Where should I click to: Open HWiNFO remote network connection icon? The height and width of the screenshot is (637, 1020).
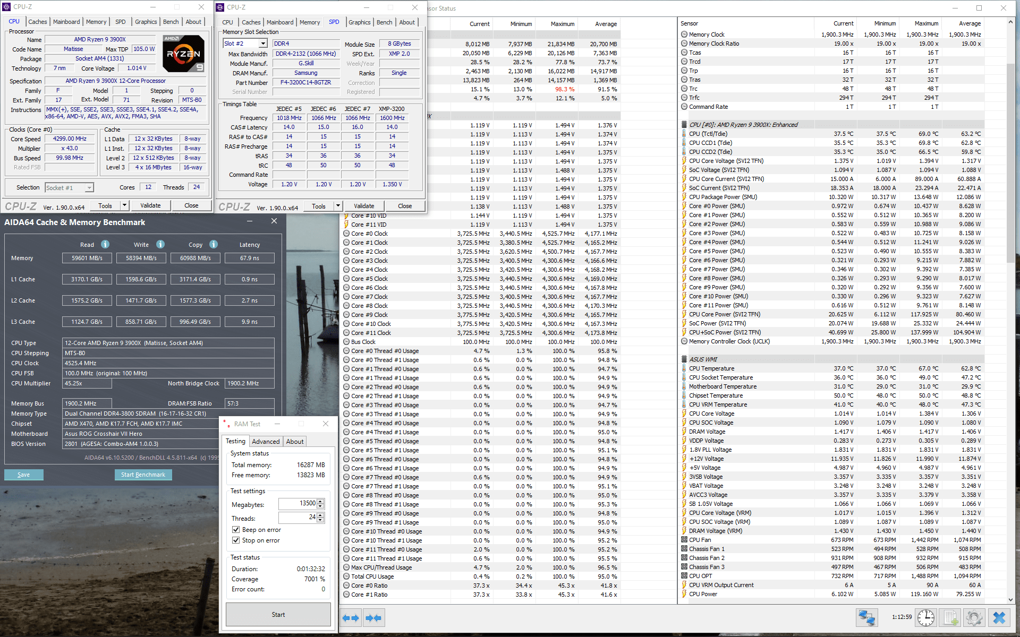(x=867, y=618)
